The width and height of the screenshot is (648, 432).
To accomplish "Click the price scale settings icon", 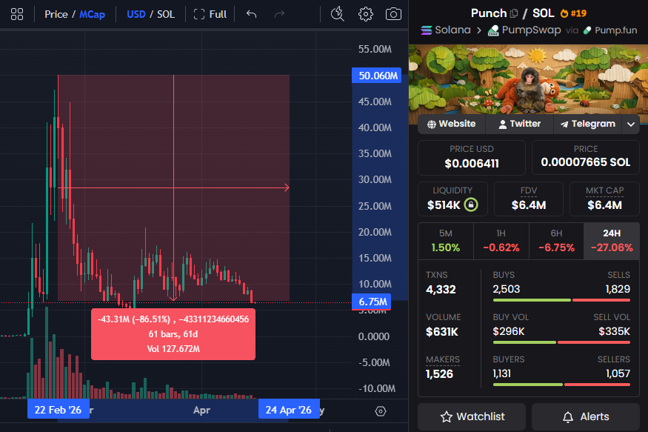I will tap(380, 411).
